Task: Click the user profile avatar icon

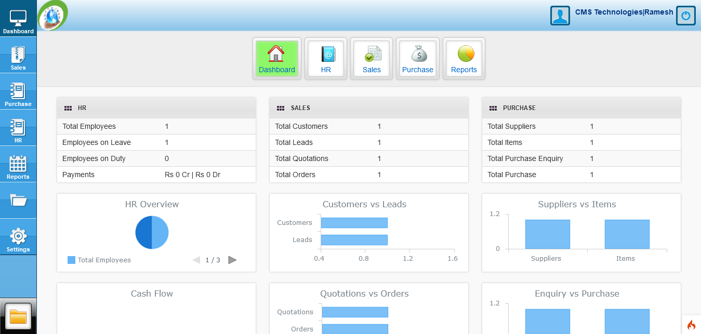Action: [560, 16]
